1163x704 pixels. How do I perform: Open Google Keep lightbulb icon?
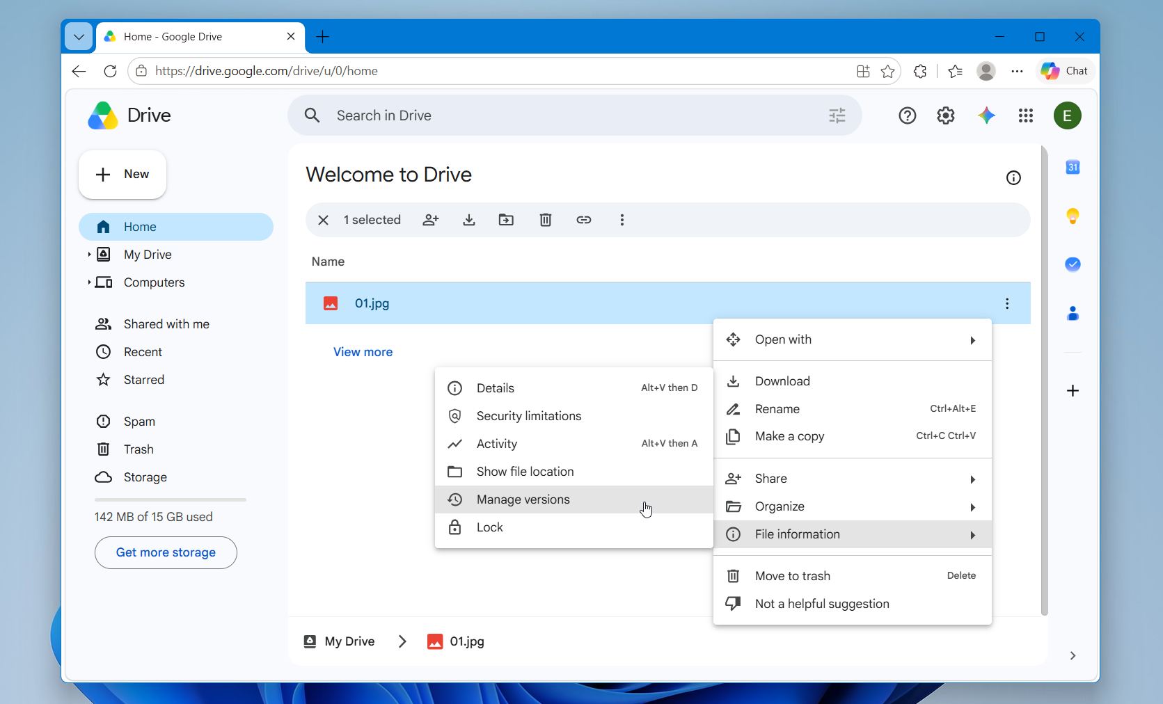[x=1073, y=216]
